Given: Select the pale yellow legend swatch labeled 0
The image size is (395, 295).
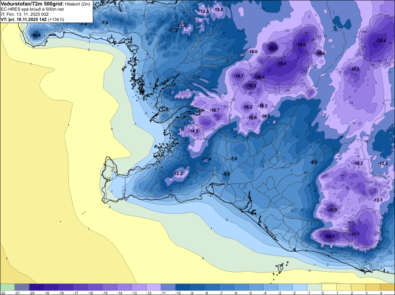Looking at the screenshot, I should tap(329, 287).
